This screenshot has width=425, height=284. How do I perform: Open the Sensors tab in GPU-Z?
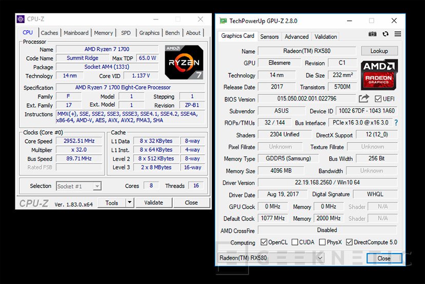269,36
